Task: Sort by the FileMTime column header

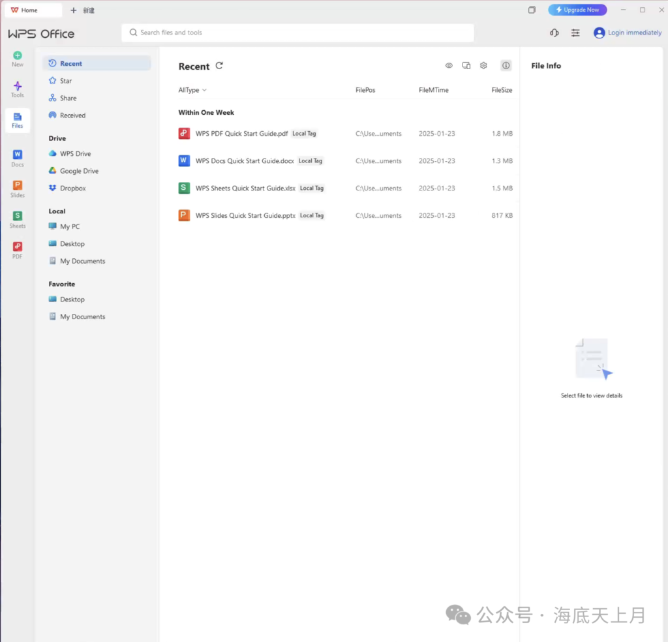Action: [434, 90]
